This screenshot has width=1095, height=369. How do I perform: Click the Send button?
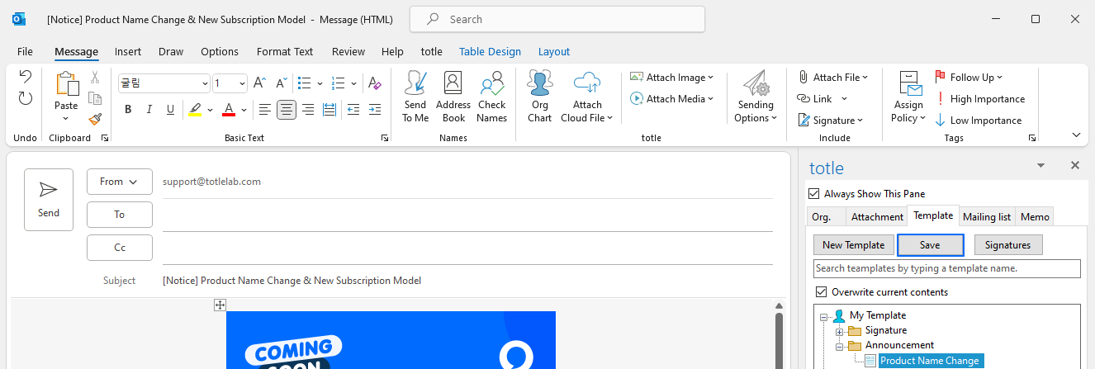coord(49,199)
